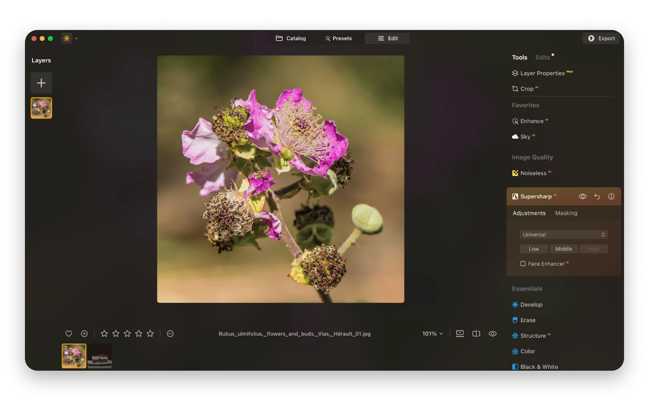Toggle Supersharp effect visibility with eye icon
The width and height of the screenshot is (649, 404).
[x=582, y=196]
